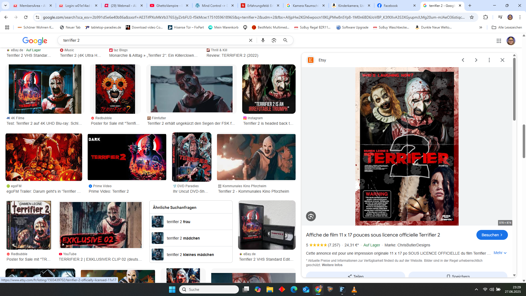Select related search terrifier 2 mädchen
Screen dimensions: 526x296
coord(191,238)
